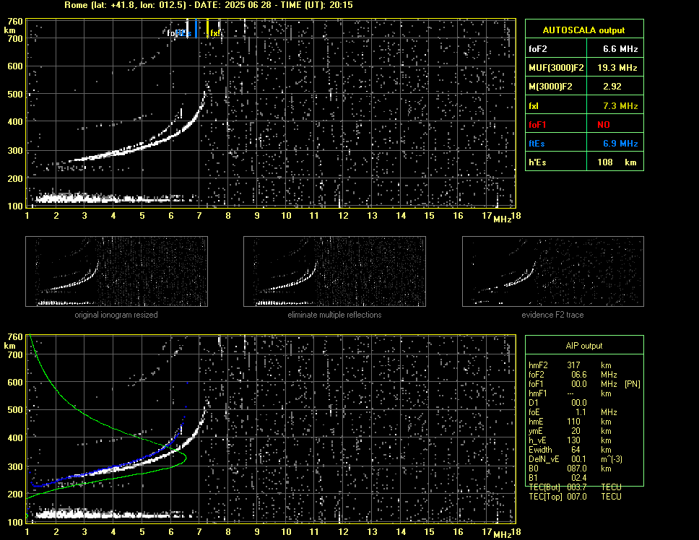Click the yellow fxI marker line in top ionogram
Screen dimensions: 699x540
point(207,28)
